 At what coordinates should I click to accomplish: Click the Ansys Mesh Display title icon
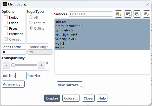[x=5, y=4]
